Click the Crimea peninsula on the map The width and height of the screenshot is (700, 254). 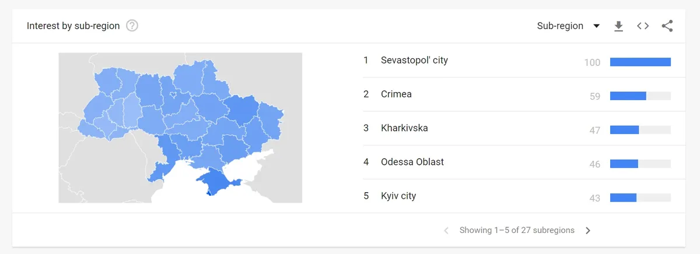coord(216,182)
